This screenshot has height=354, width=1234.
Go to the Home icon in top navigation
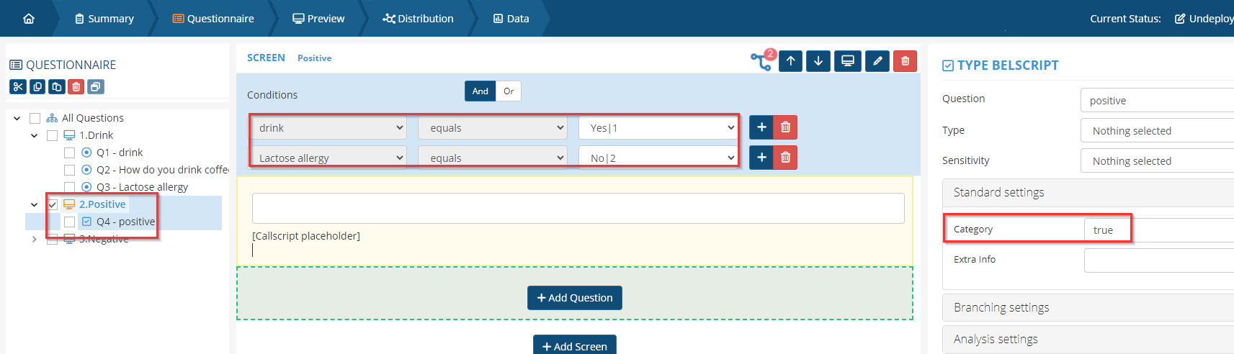point(29,19)
